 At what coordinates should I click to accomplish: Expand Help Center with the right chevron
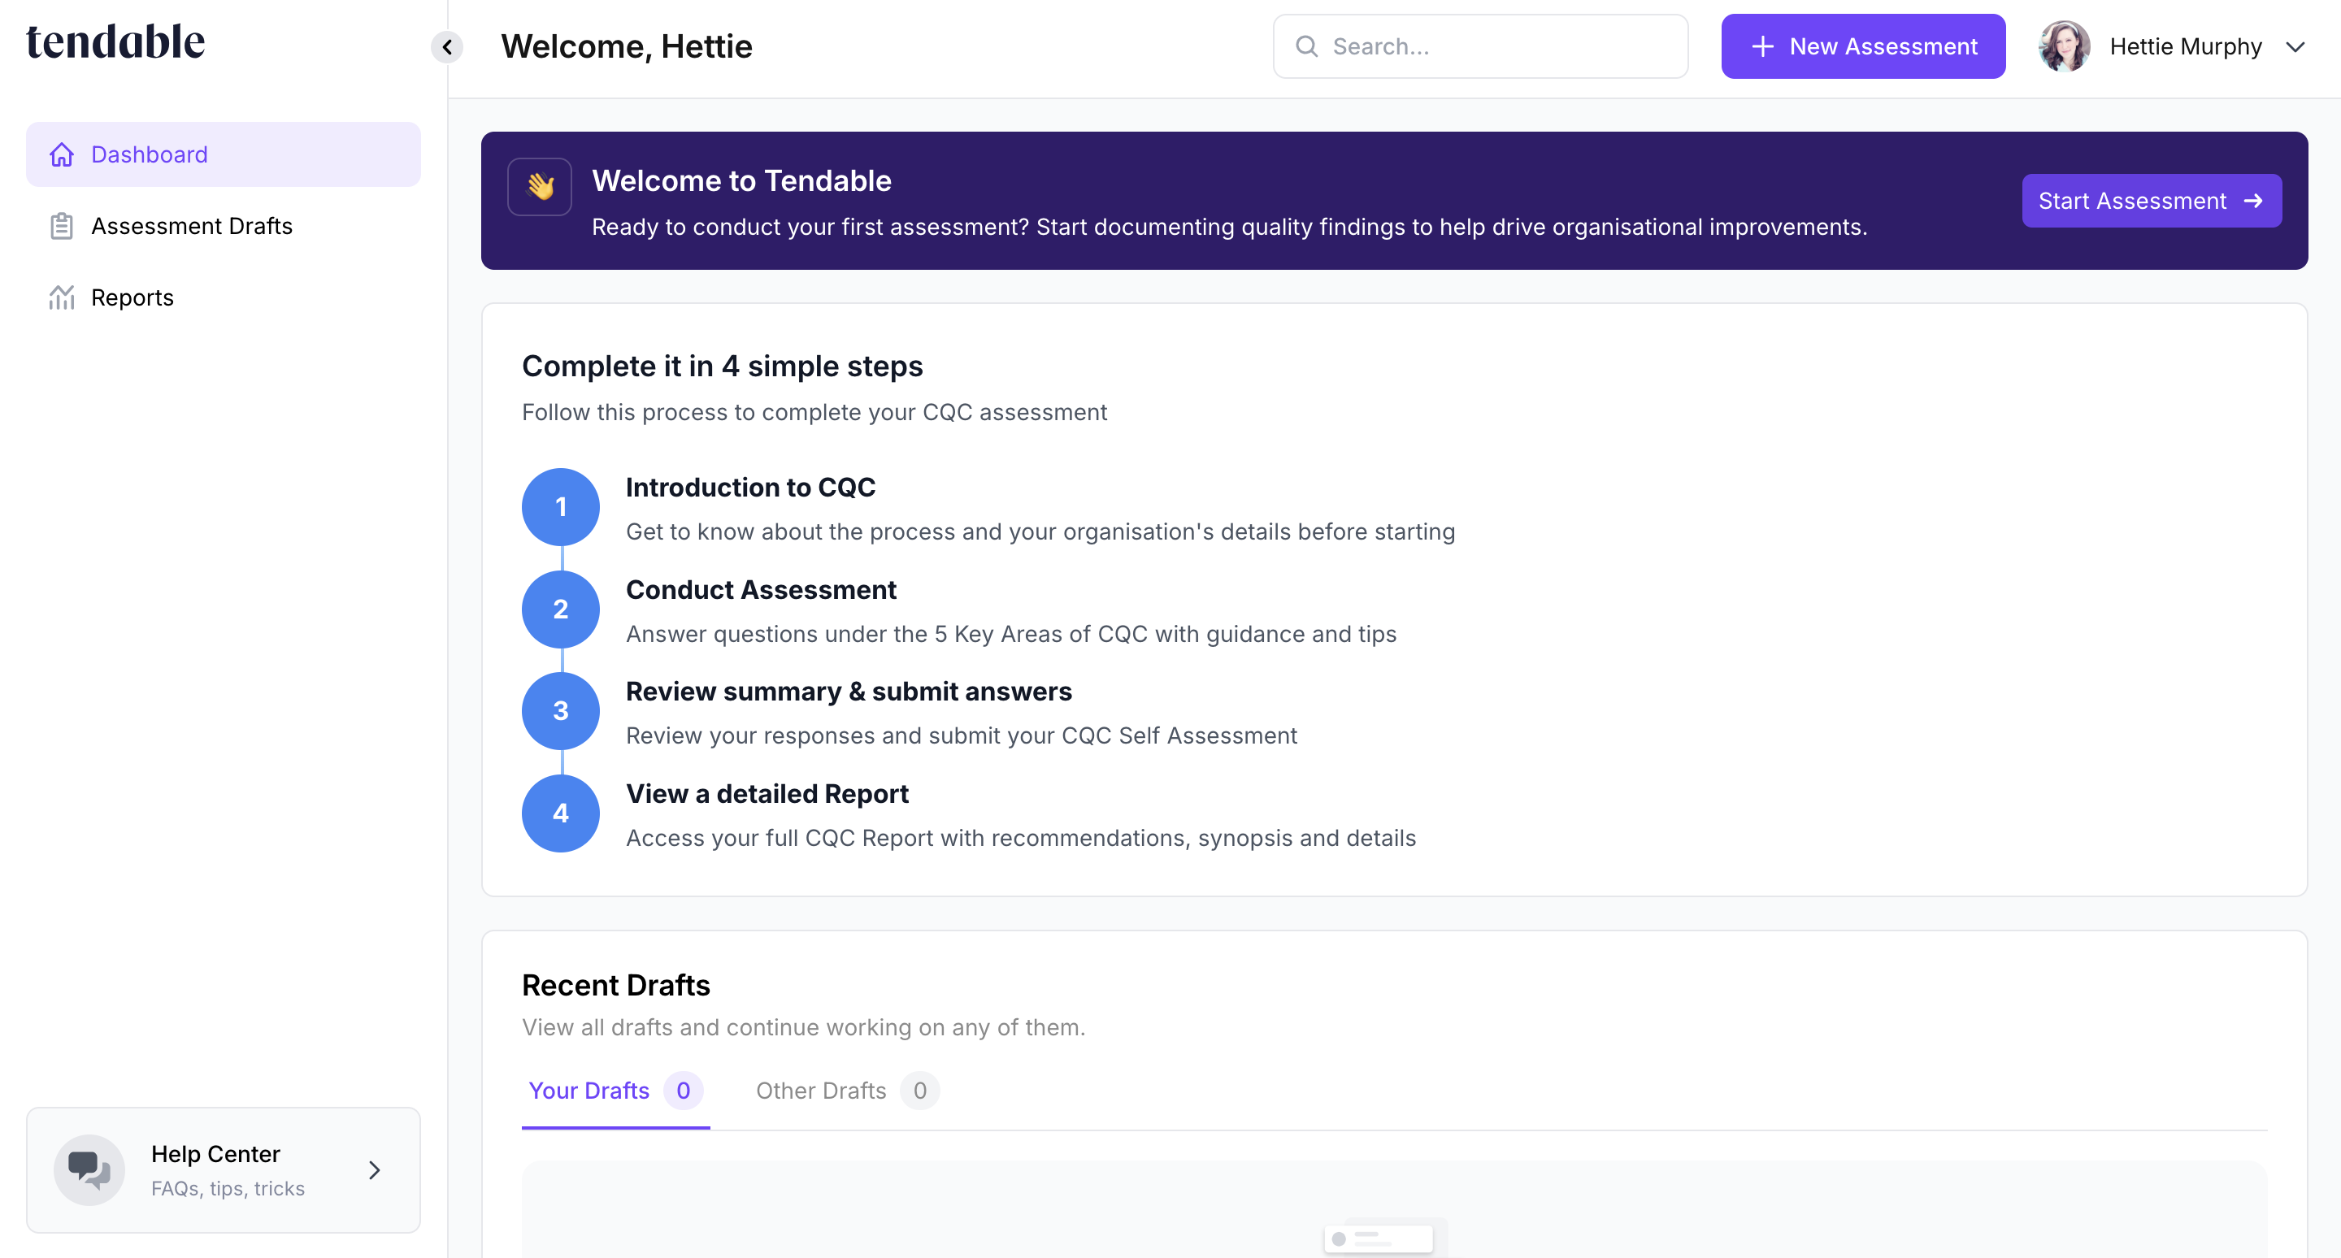pos(375,1170)
